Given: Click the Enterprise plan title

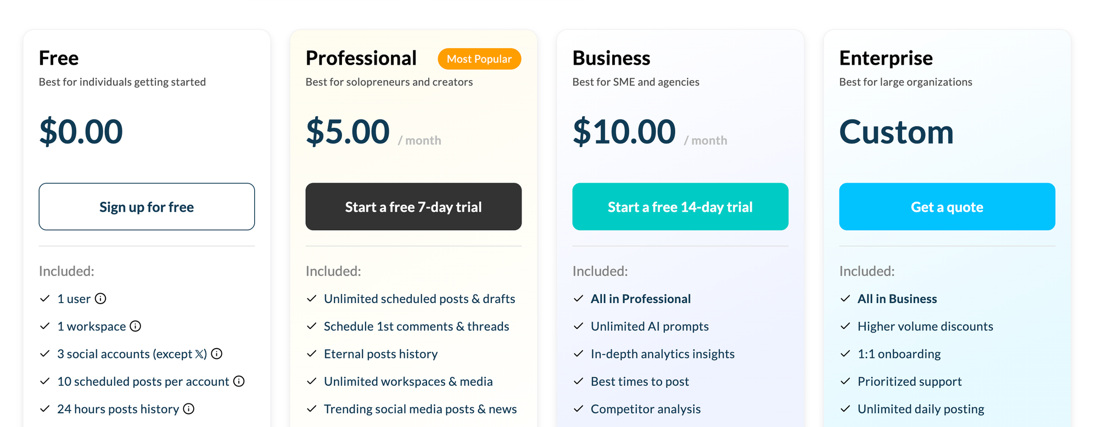Looking at the screenshot, I should [x=886, y=58].
